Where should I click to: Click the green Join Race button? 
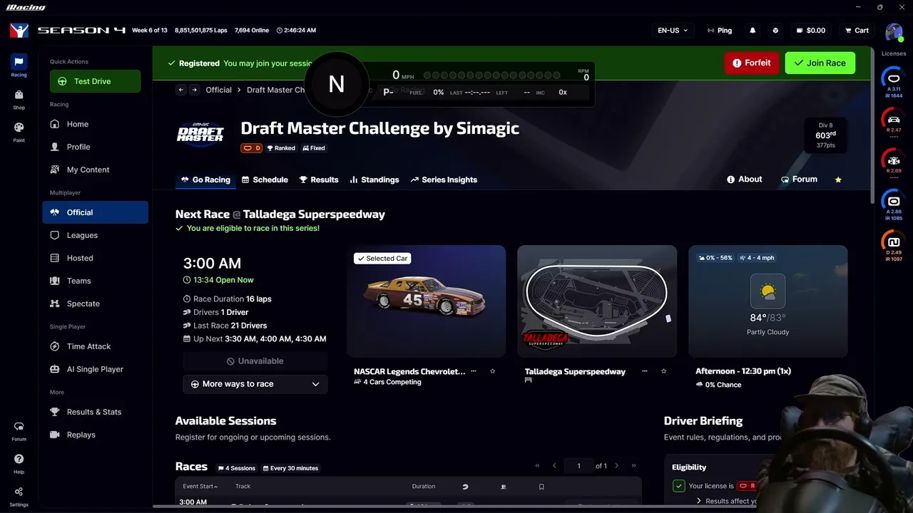tap(820, 63)
